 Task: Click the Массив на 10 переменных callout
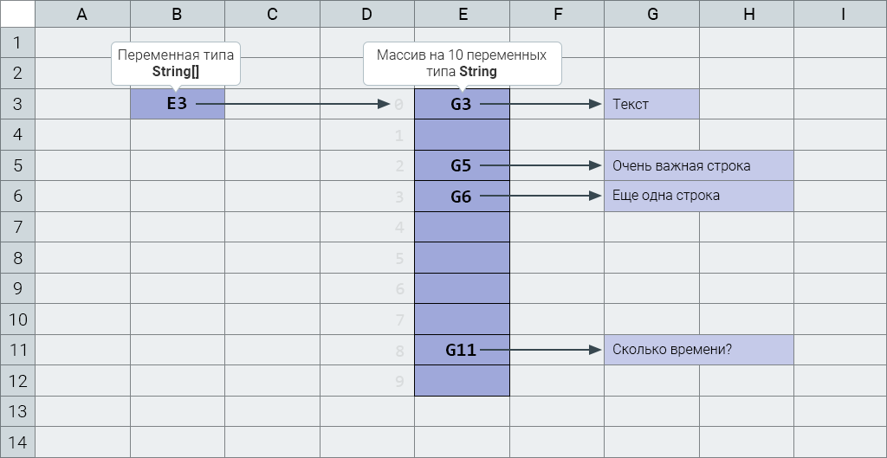463,63
